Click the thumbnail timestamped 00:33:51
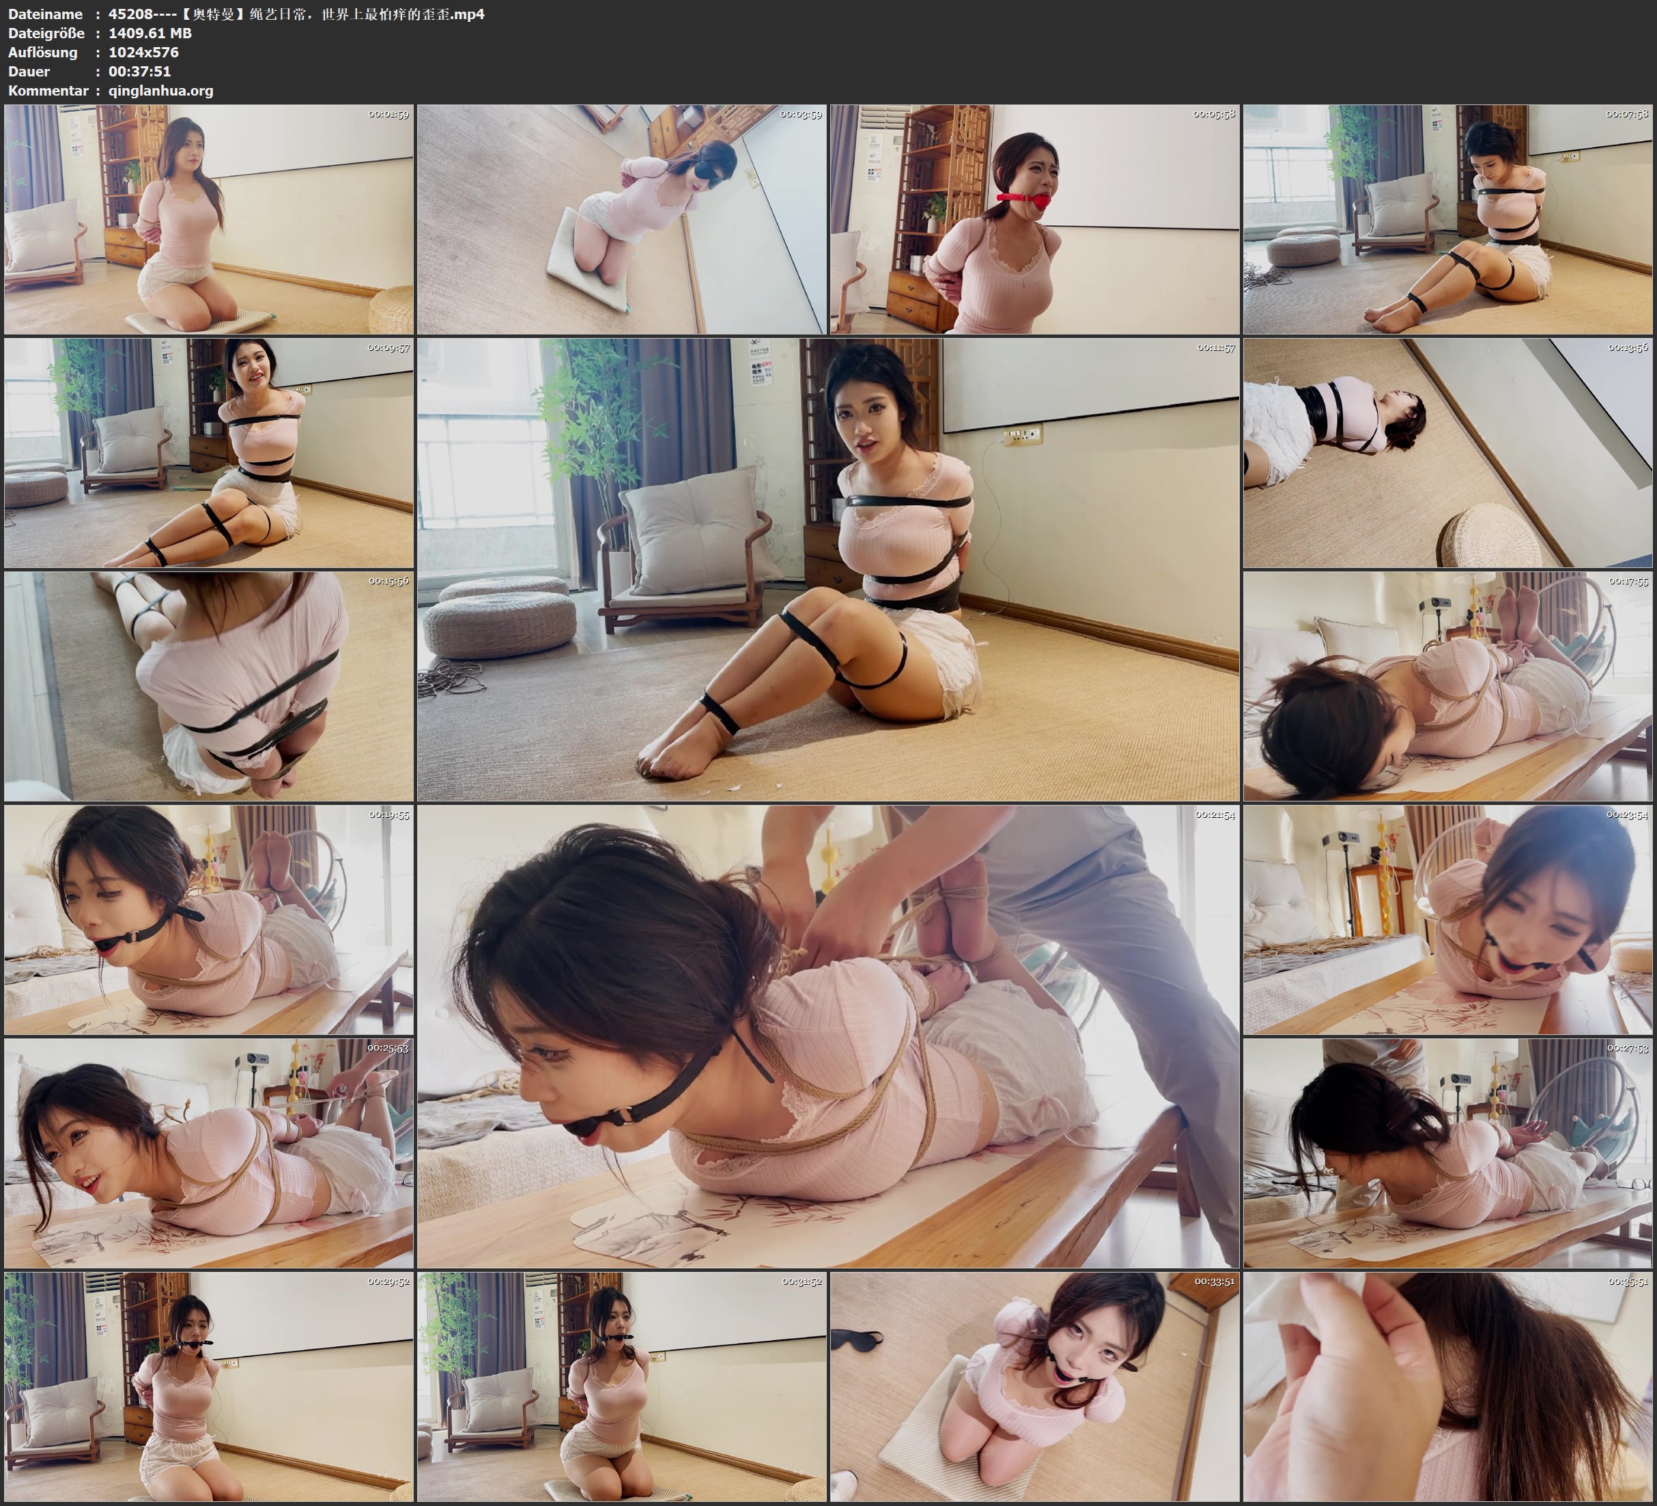Screen dimensions: 1657x1506 pos(1034,1387)
